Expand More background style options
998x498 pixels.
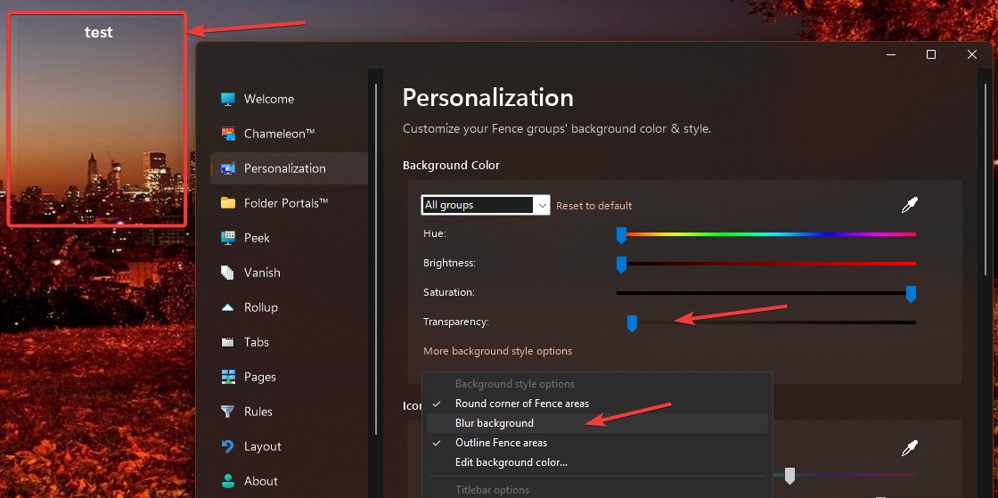point(497,351)
